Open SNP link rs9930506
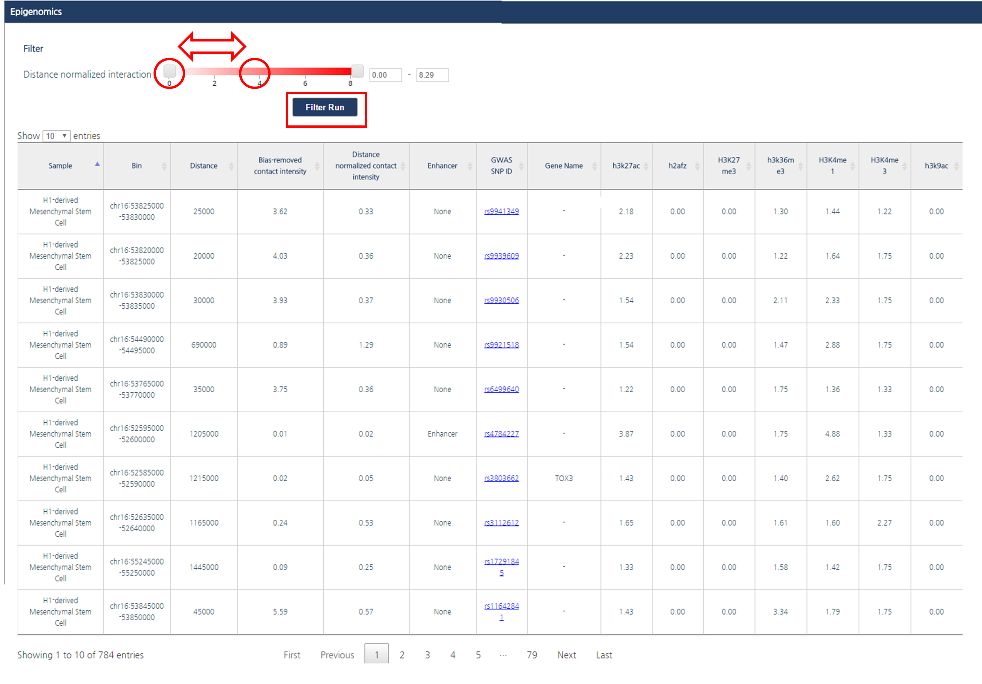The height and width of the screenshot is (684, 982). pos(502,300)
